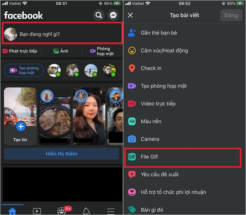Select the Màu nền background color icon
This screenshot has width=246, height=215.
[x=132, y=121]
